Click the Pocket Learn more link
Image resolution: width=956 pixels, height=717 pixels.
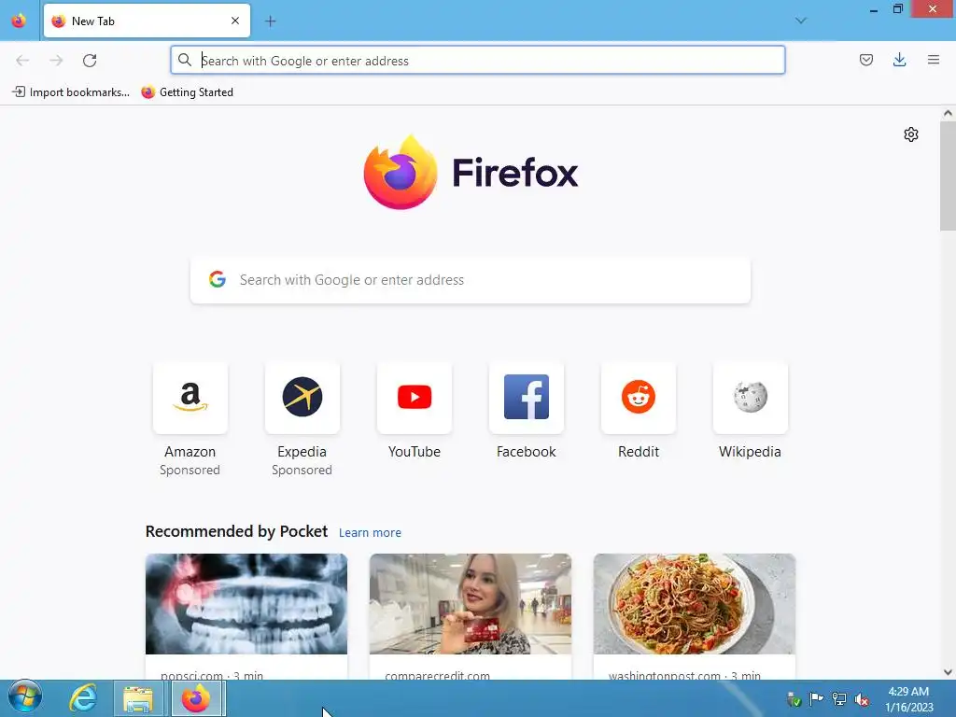[370, 532]
